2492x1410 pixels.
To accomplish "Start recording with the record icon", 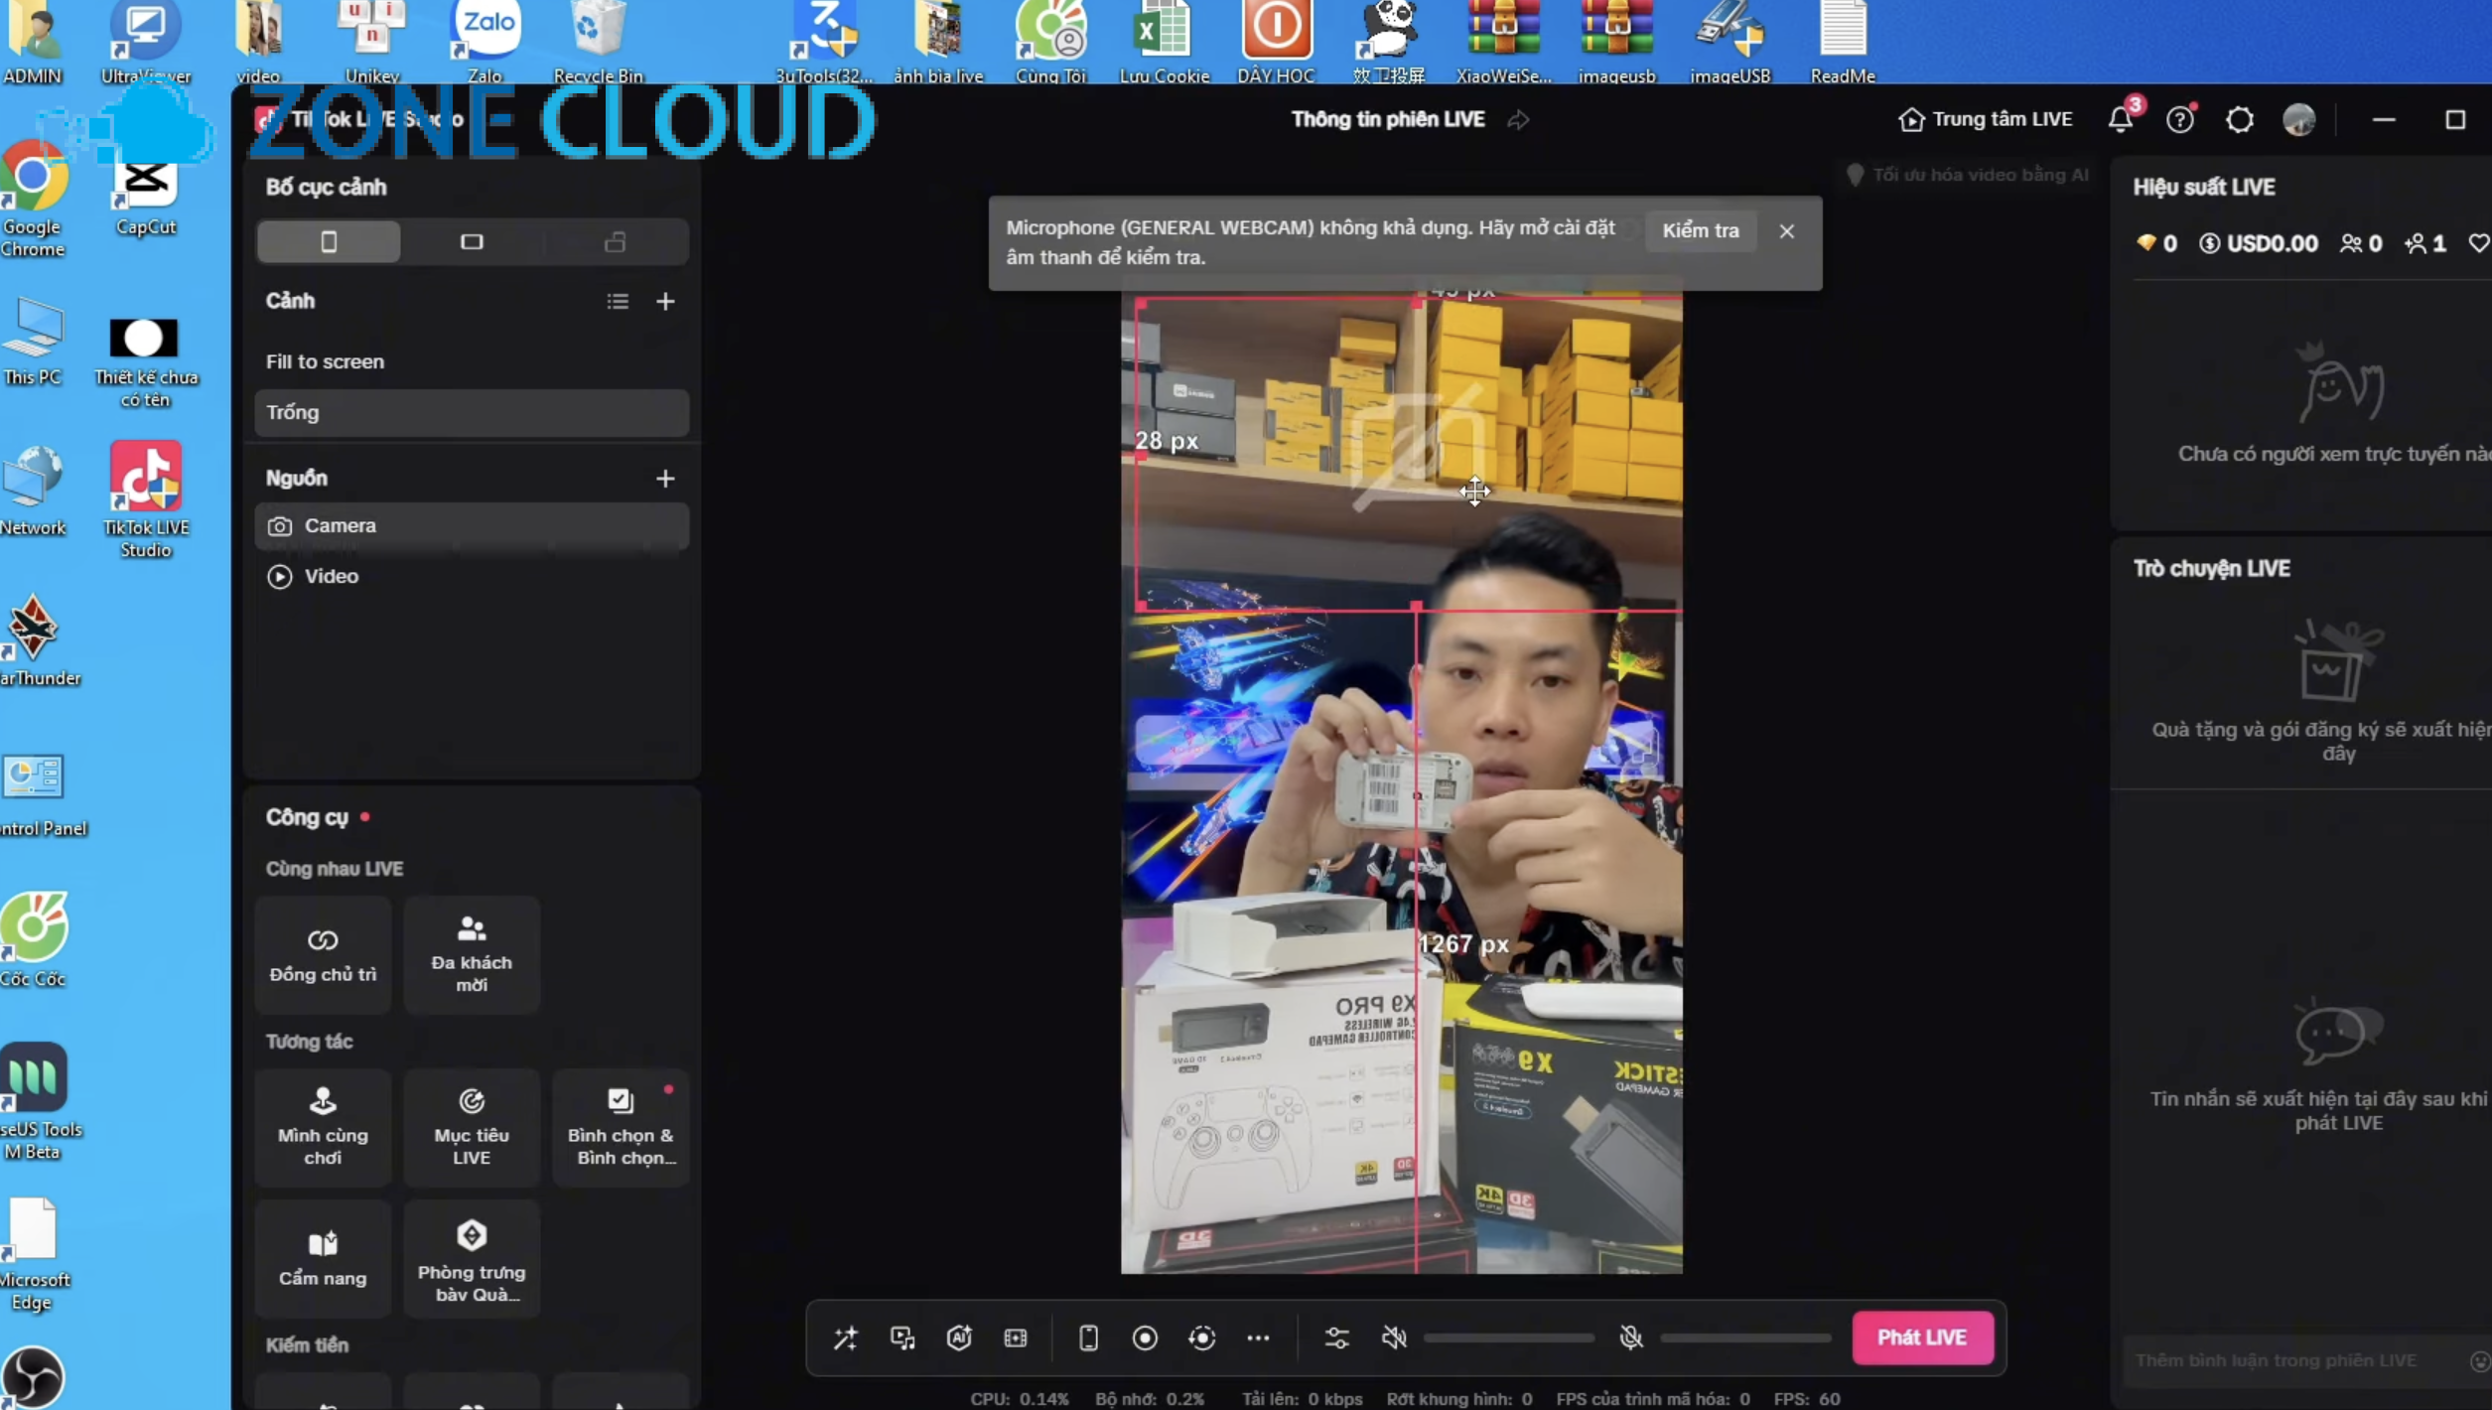I will [1145, 1338].
